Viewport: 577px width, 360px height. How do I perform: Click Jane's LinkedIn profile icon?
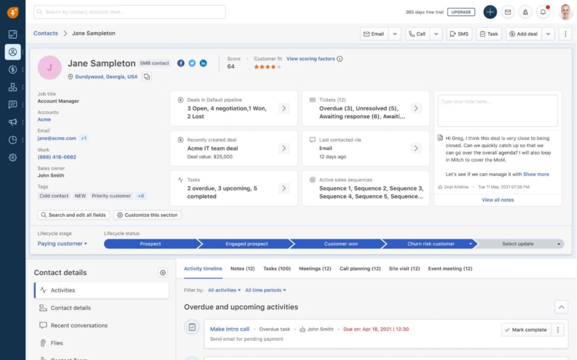point(203,63)
